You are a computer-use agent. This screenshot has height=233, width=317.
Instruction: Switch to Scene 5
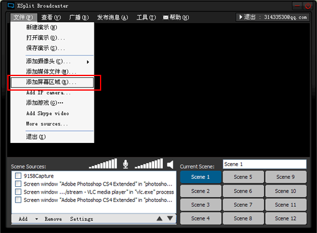click(x=243, y=177)
